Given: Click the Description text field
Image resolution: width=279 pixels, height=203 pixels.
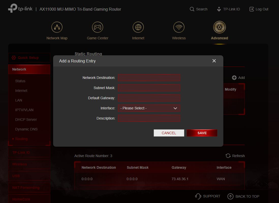Looking at the screenshot, I should pyautogui.click(x=149, y=118).
